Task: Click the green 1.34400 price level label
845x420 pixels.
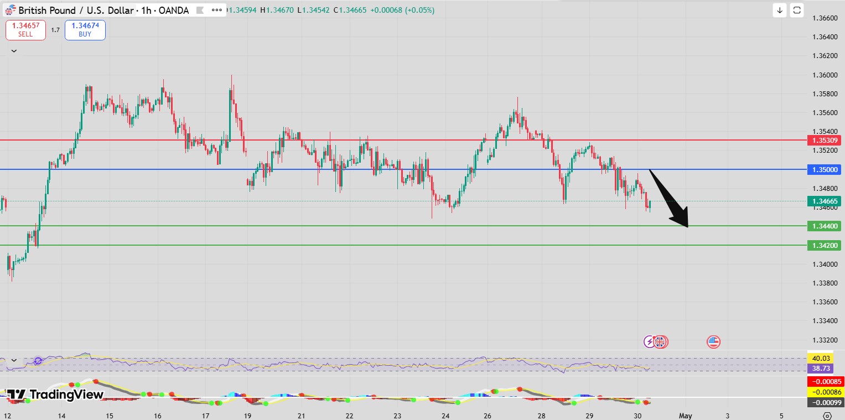Action: click(x=824, y=226)
